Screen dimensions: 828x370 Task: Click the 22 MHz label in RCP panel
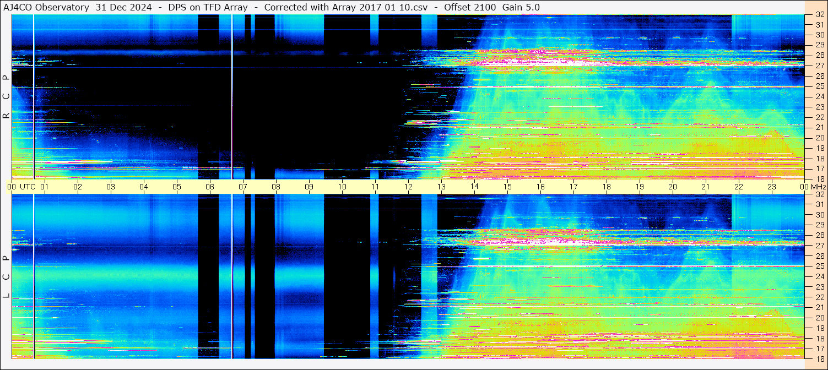pyautogui.click(x=819, y=117)
